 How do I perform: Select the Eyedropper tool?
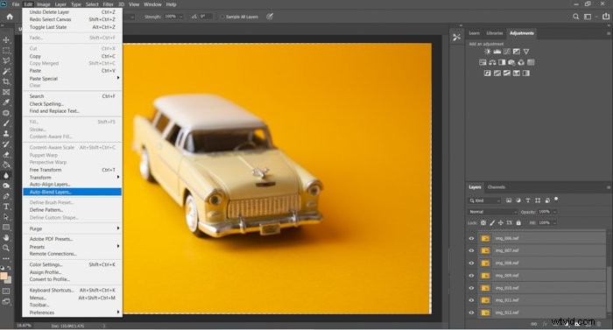pyautogui.click(x=6, y=102)
